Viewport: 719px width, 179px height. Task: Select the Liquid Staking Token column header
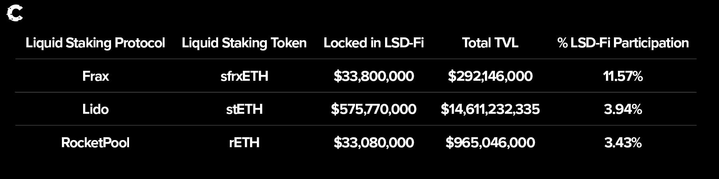tap(244, 43)
